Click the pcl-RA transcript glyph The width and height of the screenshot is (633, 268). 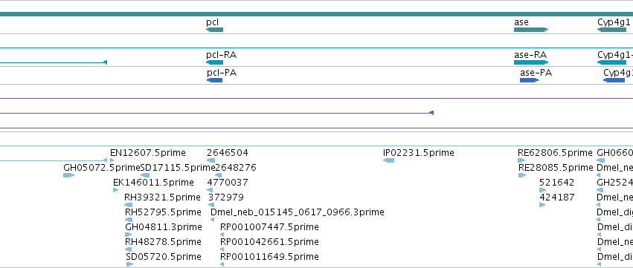click(x=214, y=62)
